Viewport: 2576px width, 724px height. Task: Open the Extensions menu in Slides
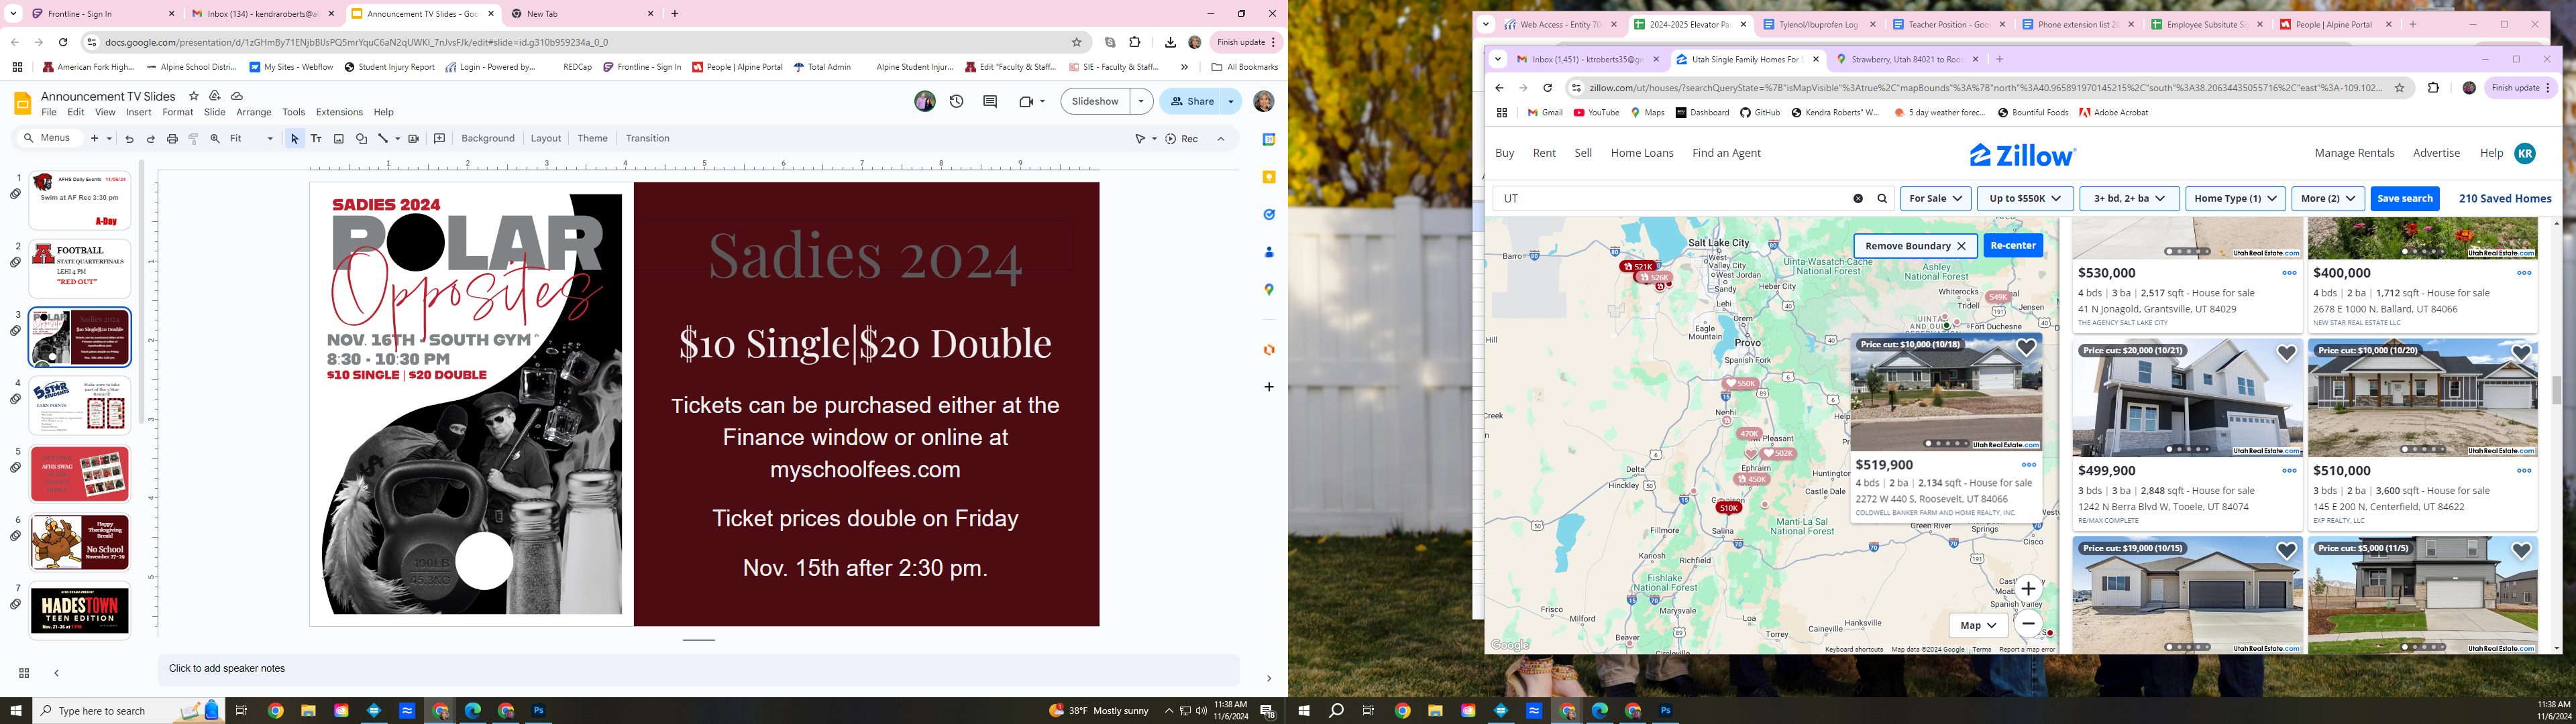339,112
